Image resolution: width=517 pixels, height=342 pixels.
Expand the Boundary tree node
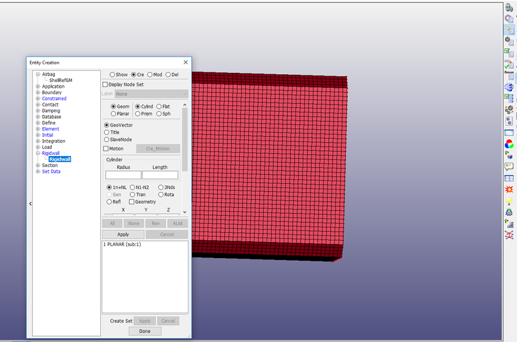click(38, 92)
